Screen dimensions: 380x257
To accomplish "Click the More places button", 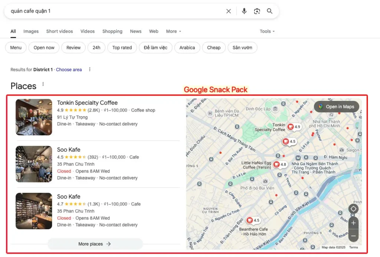I will tap(95, 244).
